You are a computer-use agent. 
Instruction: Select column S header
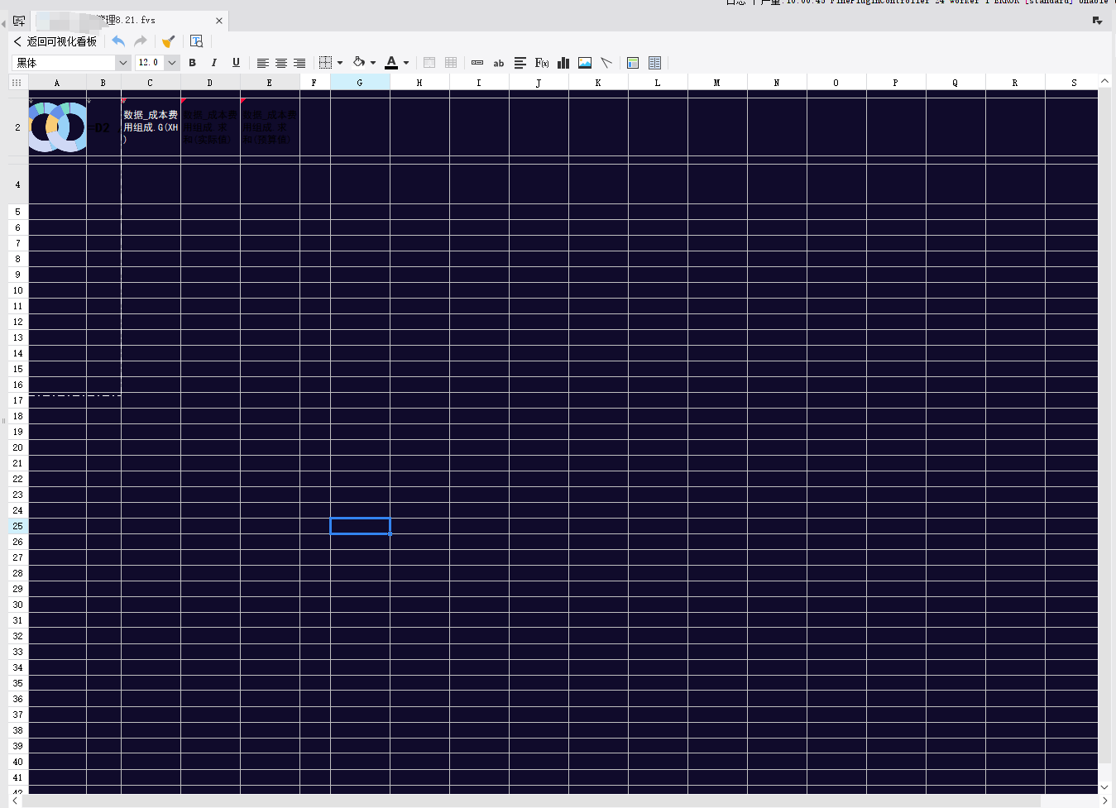pos(1074,83)
